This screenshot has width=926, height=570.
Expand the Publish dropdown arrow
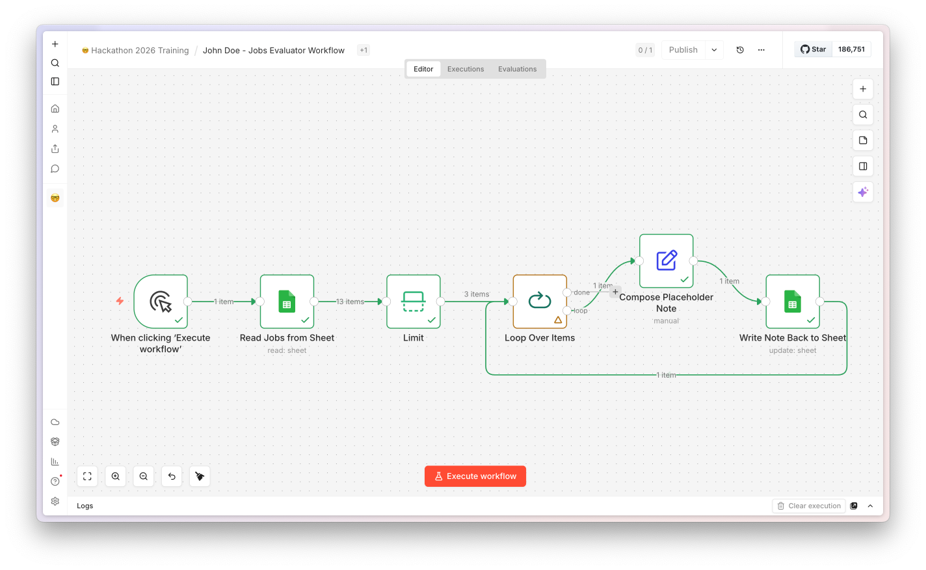pyautogui.click(x=714, y=50)
